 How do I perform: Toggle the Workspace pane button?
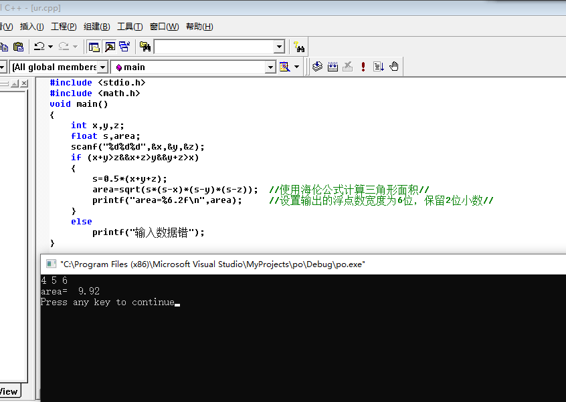pyautogui.click(x=94, y=47)
